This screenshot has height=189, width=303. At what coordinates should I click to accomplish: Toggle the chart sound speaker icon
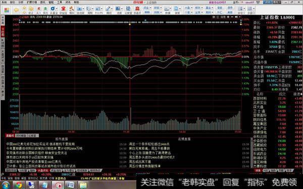(236, 17)
